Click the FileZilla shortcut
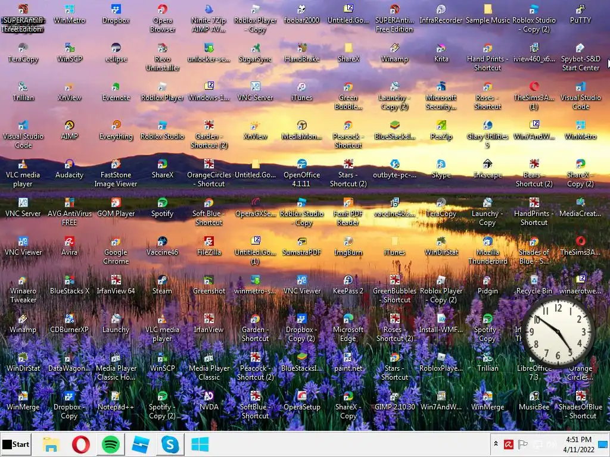The image size is (610, 457). click(209, 246)
